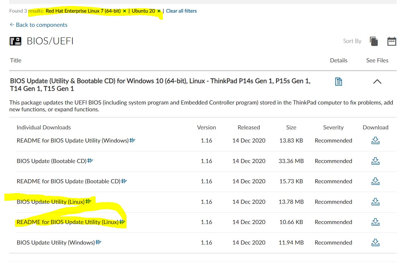This screenshot has width=419, height=270.
Task: Download README for BIOS Update Utility (Linux)
Action: pyautogui.click(x=375, y=222)
